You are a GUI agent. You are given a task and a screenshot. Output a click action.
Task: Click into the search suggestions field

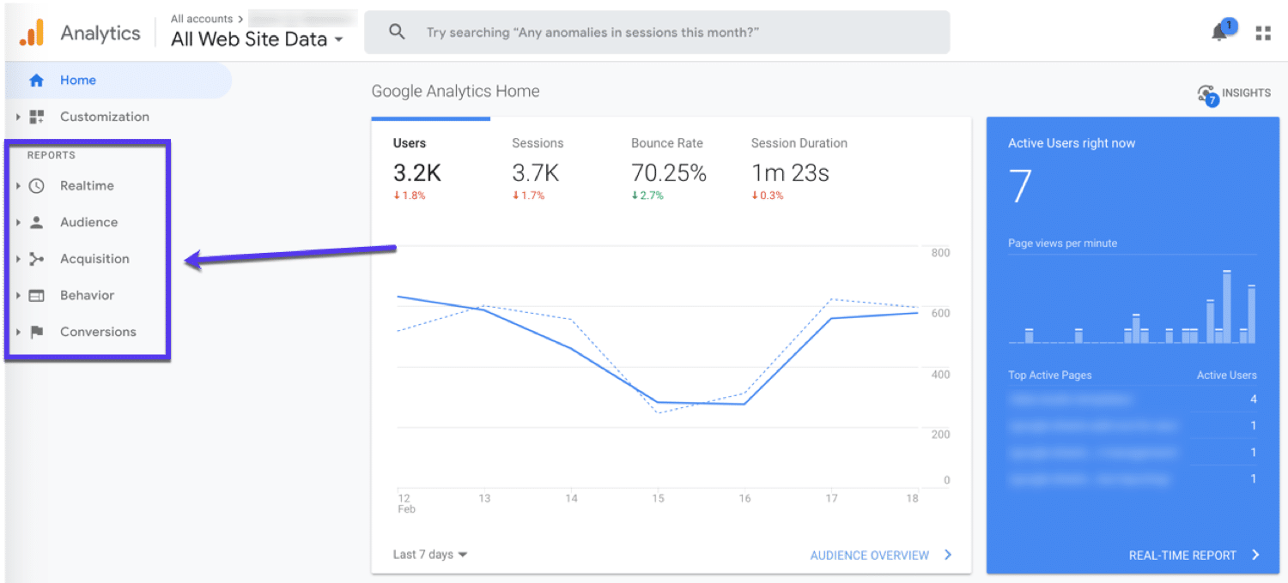601,33
